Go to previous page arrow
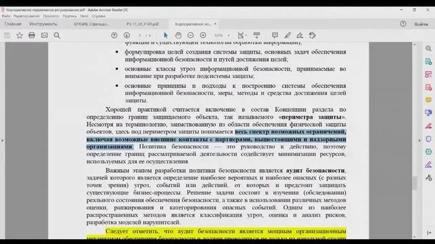The height and width of the screenshot is (244, 435). pyautogui.click(x=114, y=35)
